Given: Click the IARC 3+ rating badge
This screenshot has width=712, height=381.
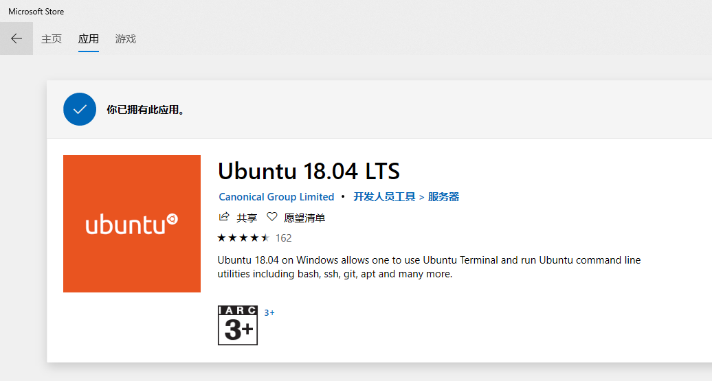Looking at the screenshot, I should pyautogui.click(x=238, y=325).
